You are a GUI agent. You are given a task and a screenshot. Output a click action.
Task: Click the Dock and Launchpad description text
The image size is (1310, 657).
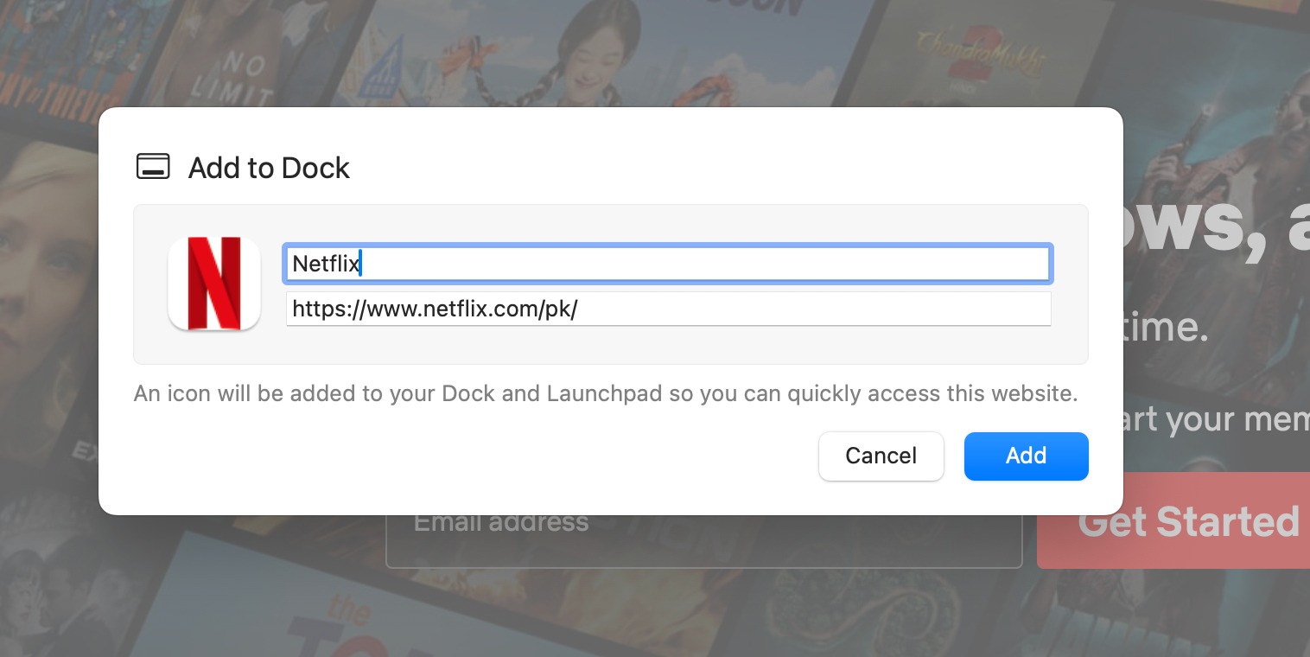point(605,394)
